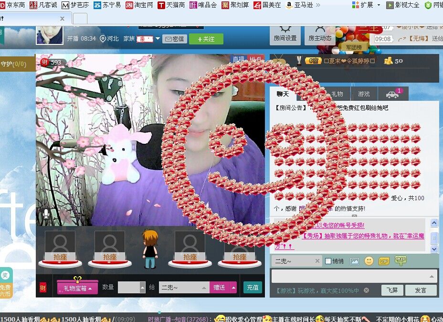
Task: Open 影视大全 in the browser toolbar
Action: pyautogui.click(x=402, y=5)
